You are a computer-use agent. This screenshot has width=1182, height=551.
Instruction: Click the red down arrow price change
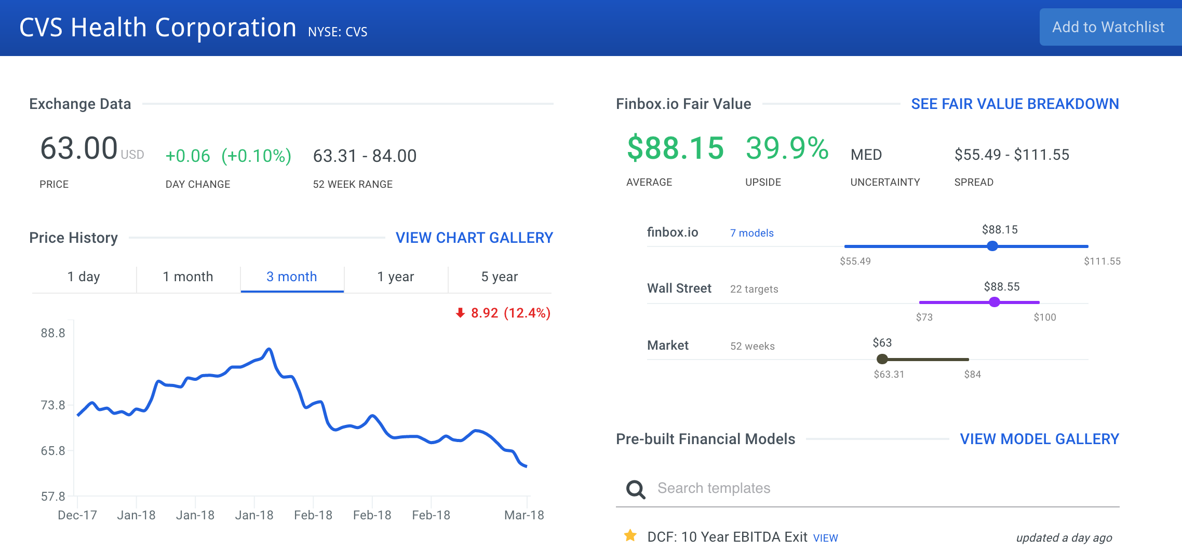[x=460, y=313]
